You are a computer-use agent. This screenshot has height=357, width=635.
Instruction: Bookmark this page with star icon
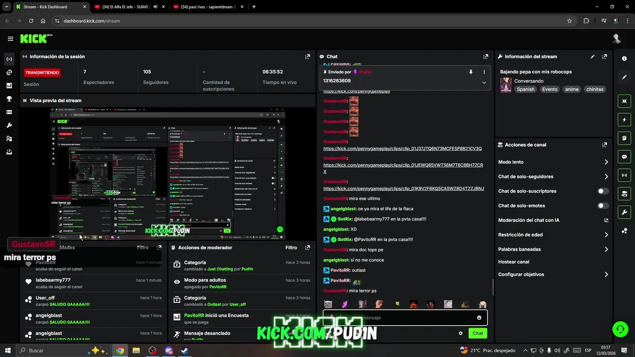[x=570, y=21]
